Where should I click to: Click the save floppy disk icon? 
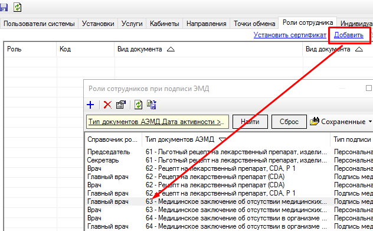tap(4, 7)
